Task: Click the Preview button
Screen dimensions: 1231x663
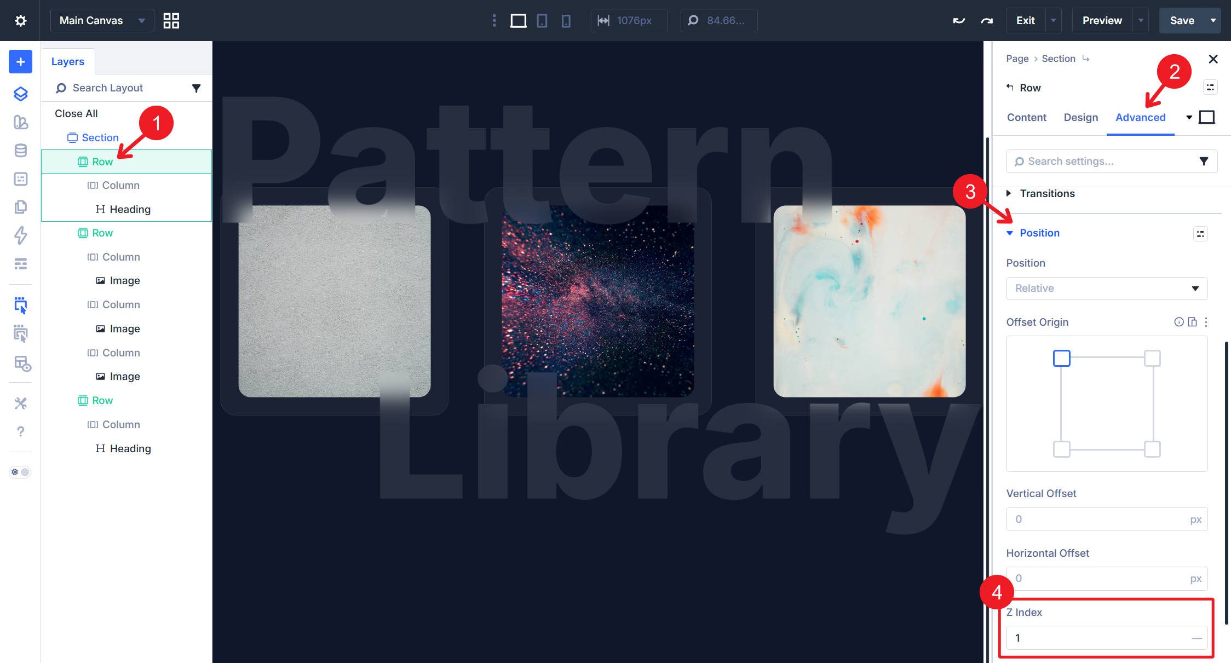Action: pos(1102,21)
